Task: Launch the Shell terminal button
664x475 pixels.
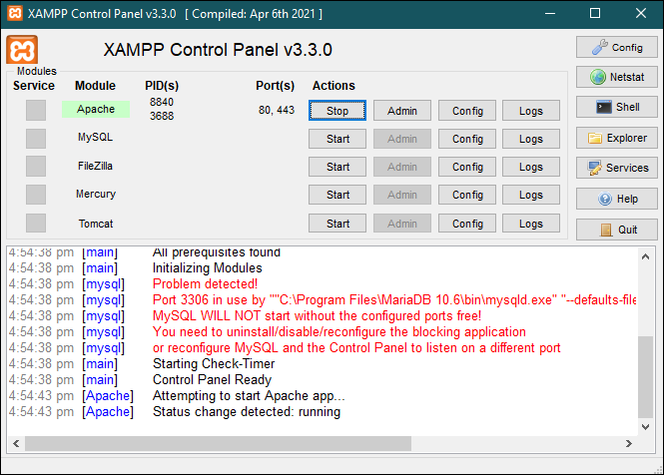Action: (x=615, y=107)
